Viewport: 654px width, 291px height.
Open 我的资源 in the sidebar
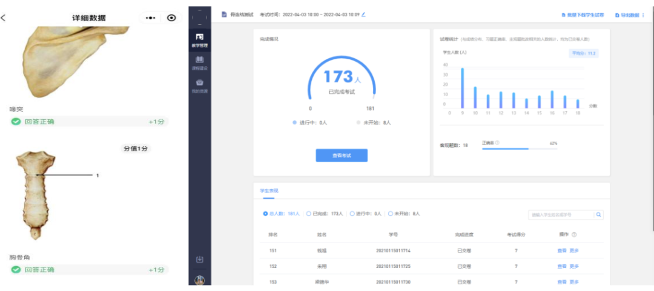pyautogui.click(x=199, y=85)
